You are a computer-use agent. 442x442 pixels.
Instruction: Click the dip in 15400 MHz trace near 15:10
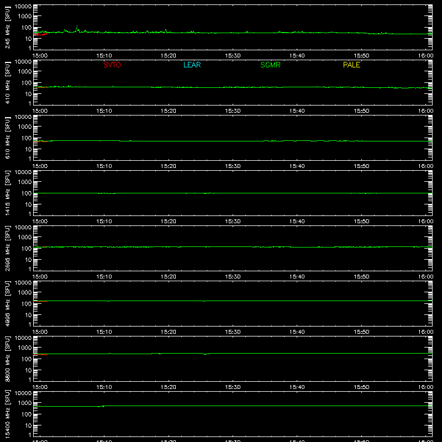(x=101, y=407)
